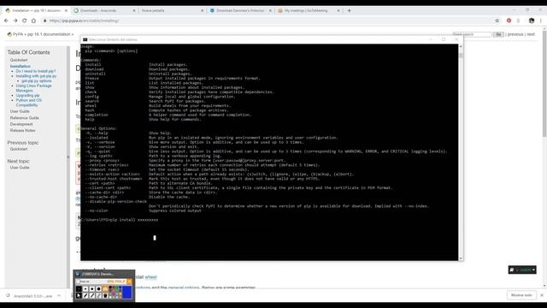
Task: Open the PyPA breadcrumb link
Action: (17, 34)
